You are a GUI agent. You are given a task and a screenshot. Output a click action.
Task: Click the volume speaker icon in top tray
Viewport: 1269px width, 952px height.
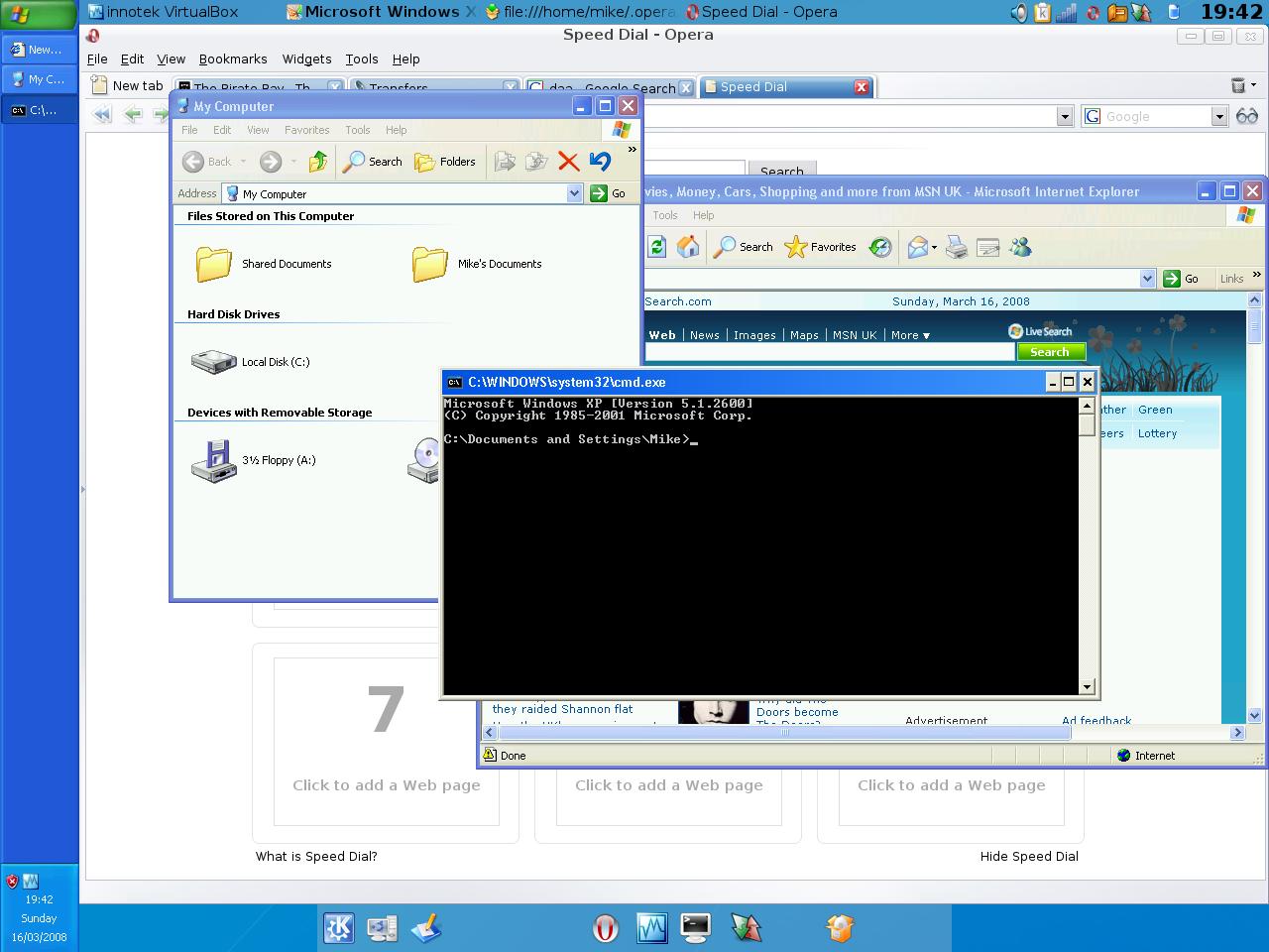[1018, 13]
